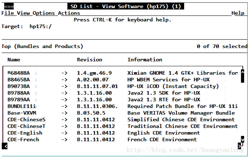Open the Actions menu

click(x=69, y=13)
